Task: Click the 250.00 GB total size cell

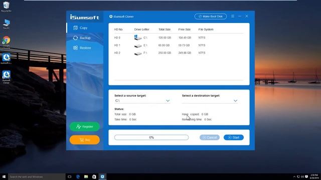Action: pyautogui.click(x=165, y=52)
